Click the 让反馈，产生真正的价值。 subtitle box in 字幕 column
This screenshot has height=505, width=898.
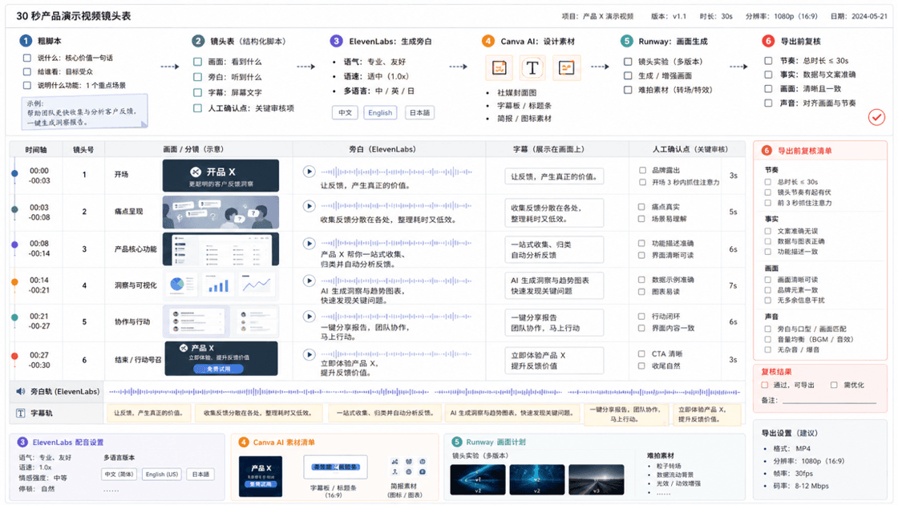tap(554, 177)
